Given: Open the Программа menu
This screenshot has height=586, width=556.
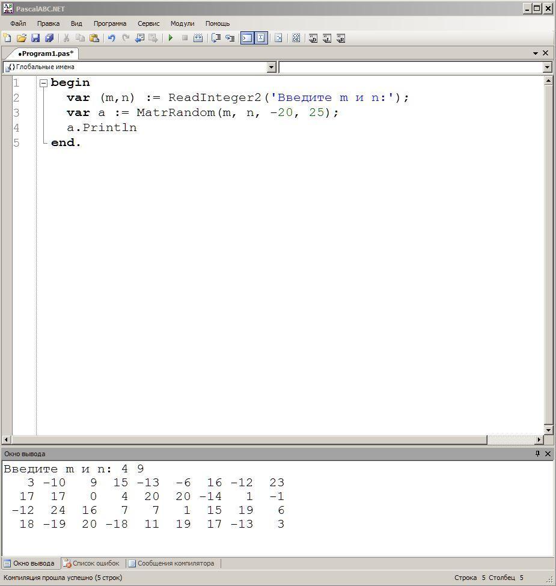Looking at the screenshot, I should click(110, 23).
